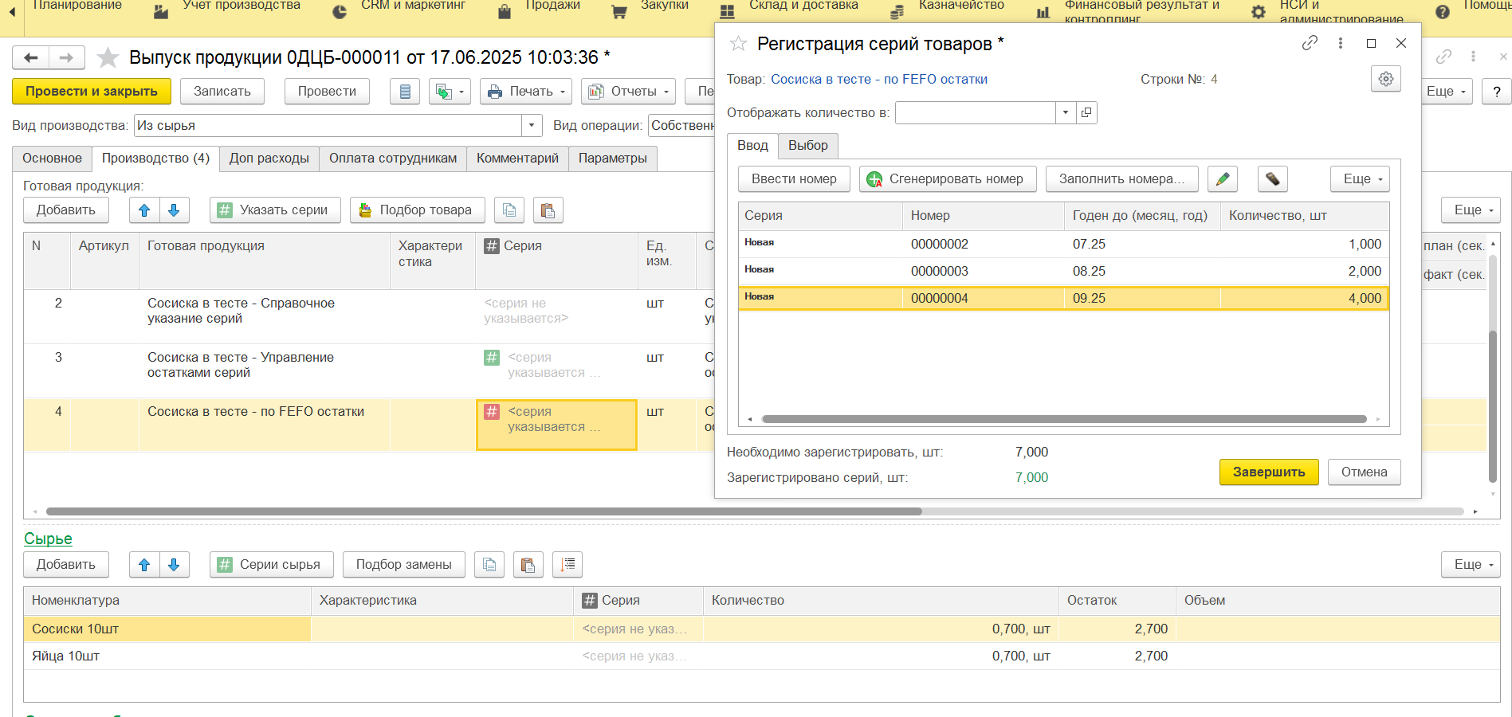The height and width of the screenshot is (717, 1512).
Task: Click the settings gear icon in series dialog
Action: pos(1385,79)
